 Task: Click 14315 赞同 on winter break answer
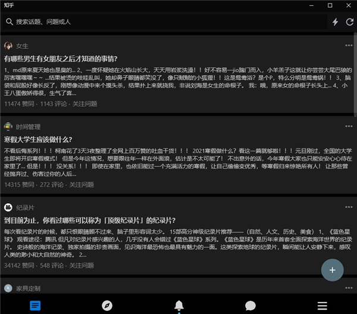point(19,185)
